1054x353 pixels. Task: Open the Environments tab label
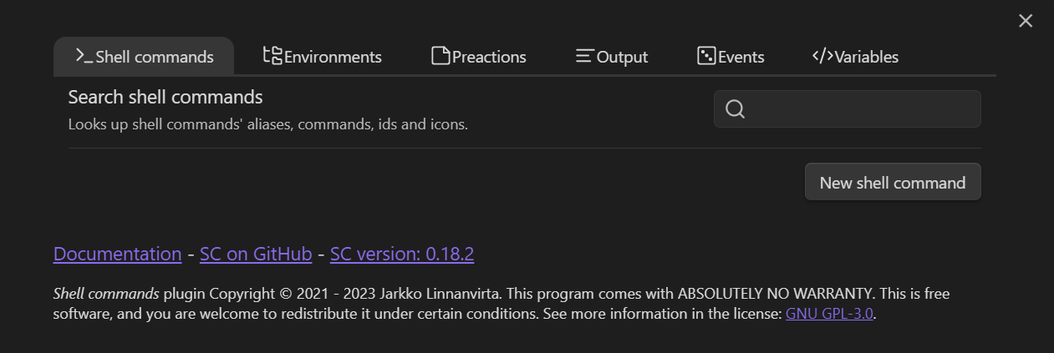tap(333, 57)
